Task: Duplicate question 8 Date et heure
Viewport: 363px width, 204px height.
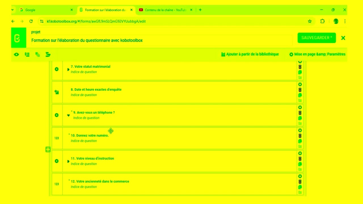Action: point(300,95)
